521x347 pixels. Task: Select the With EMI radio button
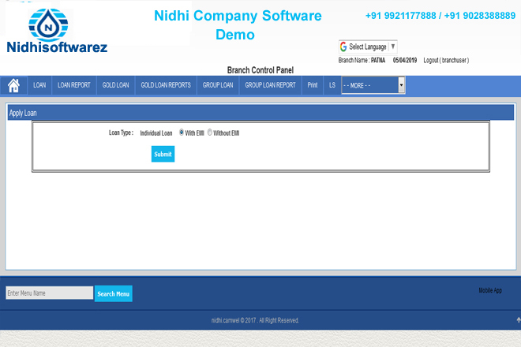click(182, 132)
